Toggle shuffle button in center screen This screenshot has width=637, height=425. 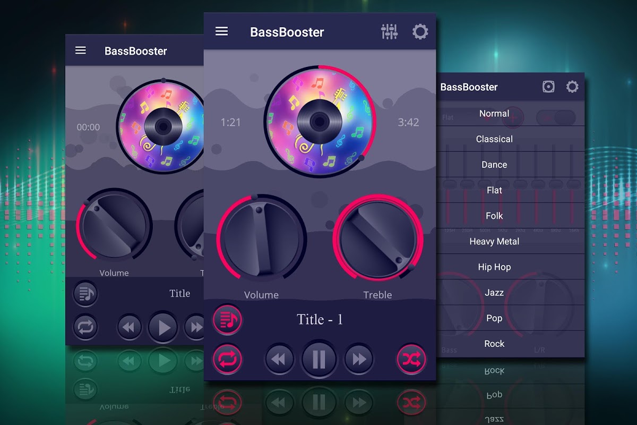coord(411,360)
